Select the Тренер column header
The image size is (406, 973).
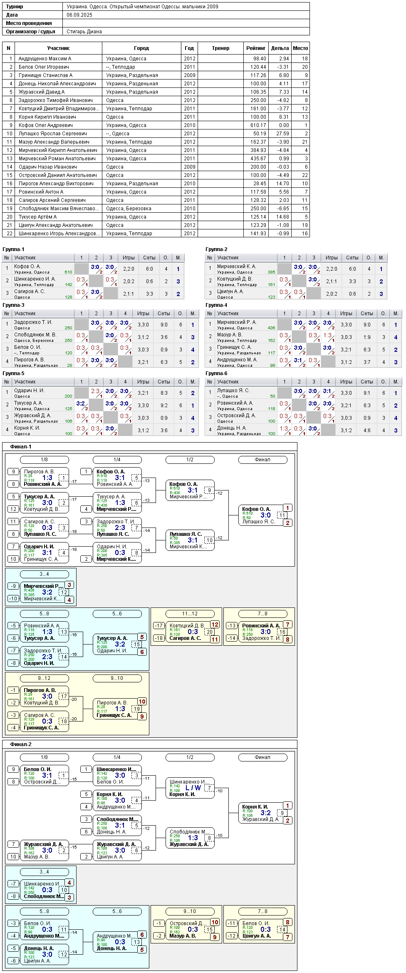pyautogui.click(x=220, y=48)
